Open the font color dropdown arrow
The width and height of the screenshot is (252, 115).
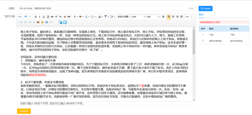click(x=77, y=17)
